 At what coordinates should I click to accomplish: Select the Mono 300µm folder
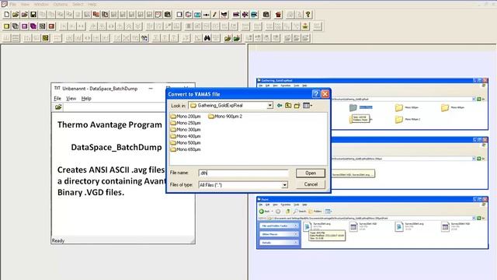click(x=186, y=130)
